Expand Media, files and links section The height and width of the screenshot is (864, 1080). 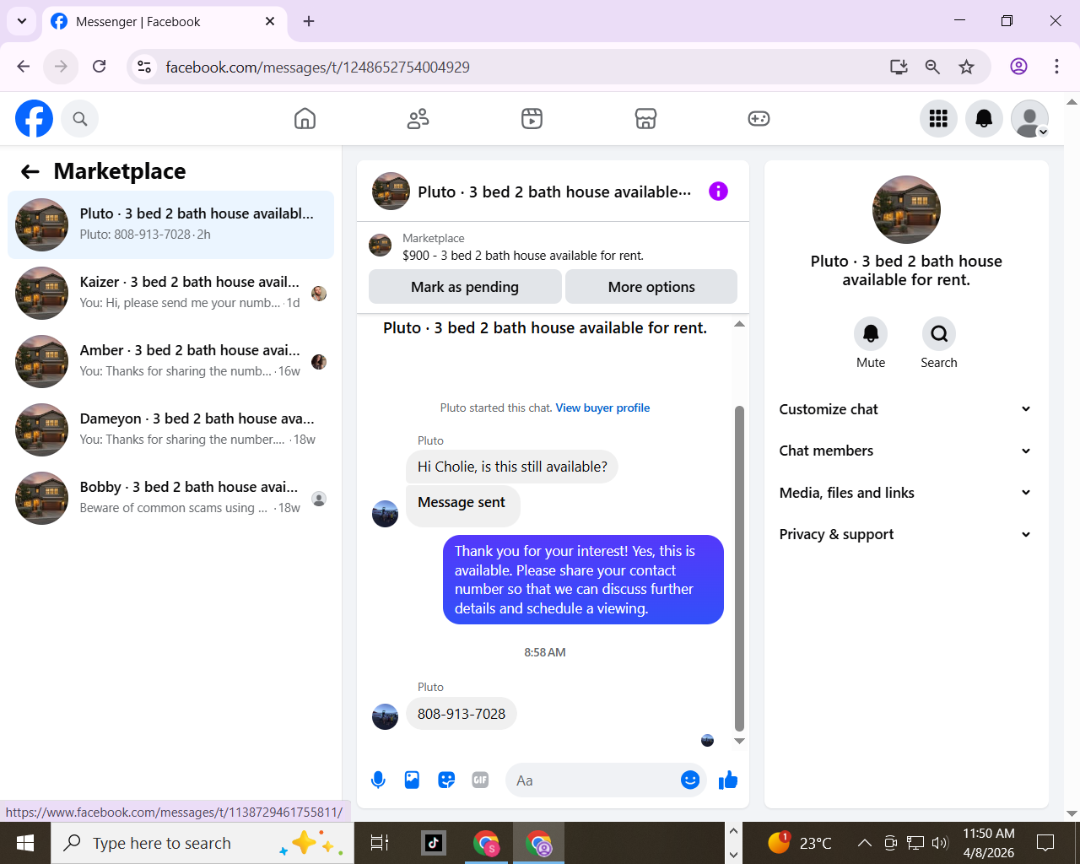[906, 493]
